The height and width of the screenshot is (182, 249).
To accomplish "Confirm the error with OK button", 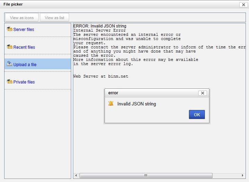I will pyautogui.click(x=197, y=114).
